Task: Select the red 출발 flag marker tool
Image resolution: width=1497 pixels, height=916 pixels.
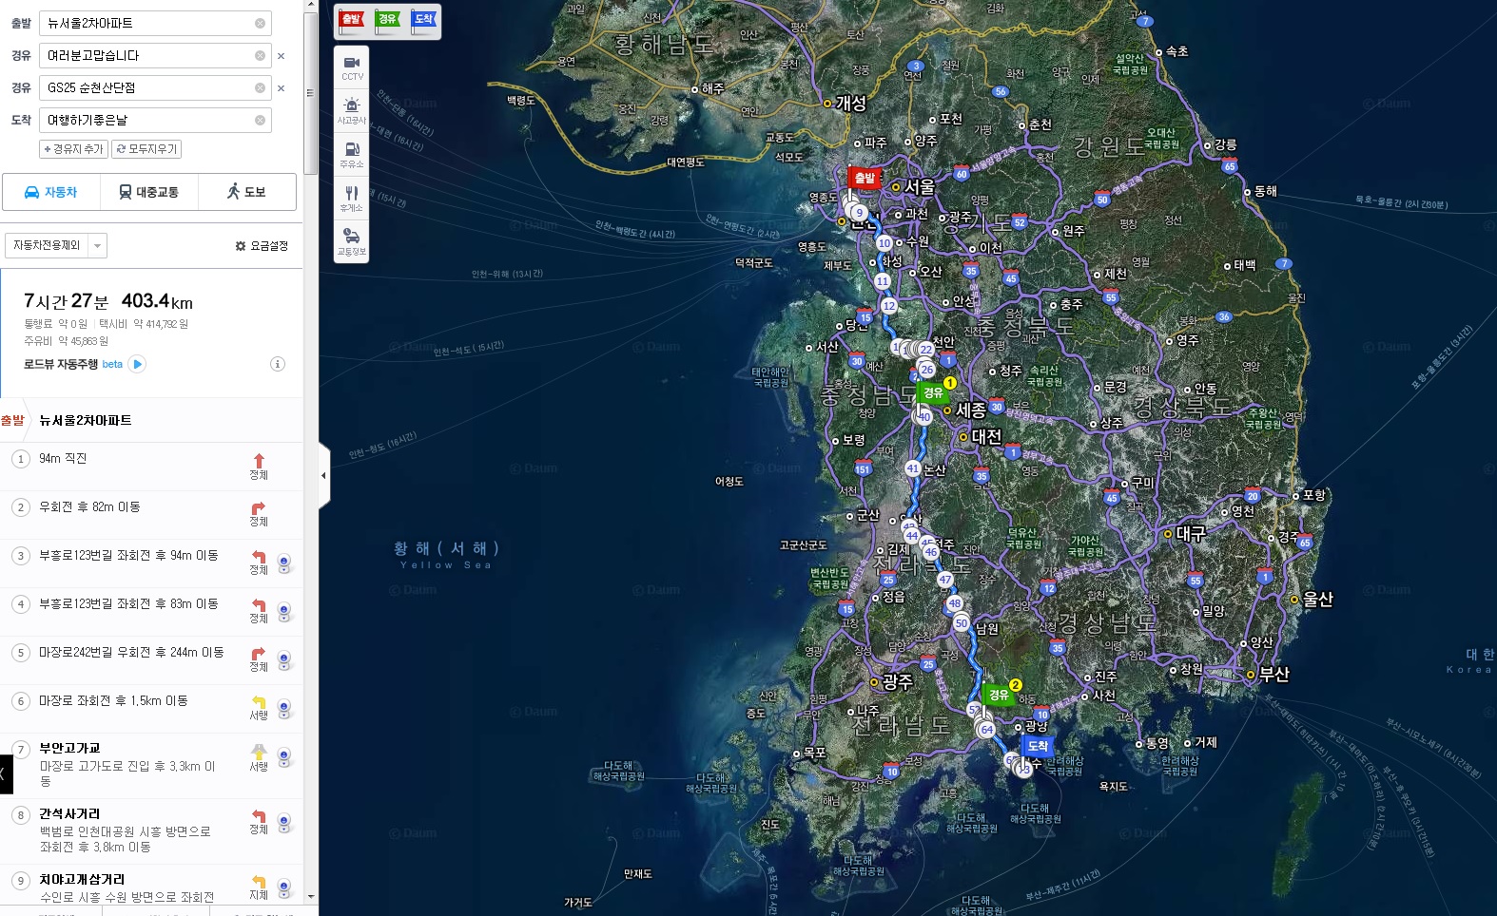Action: 352,21
